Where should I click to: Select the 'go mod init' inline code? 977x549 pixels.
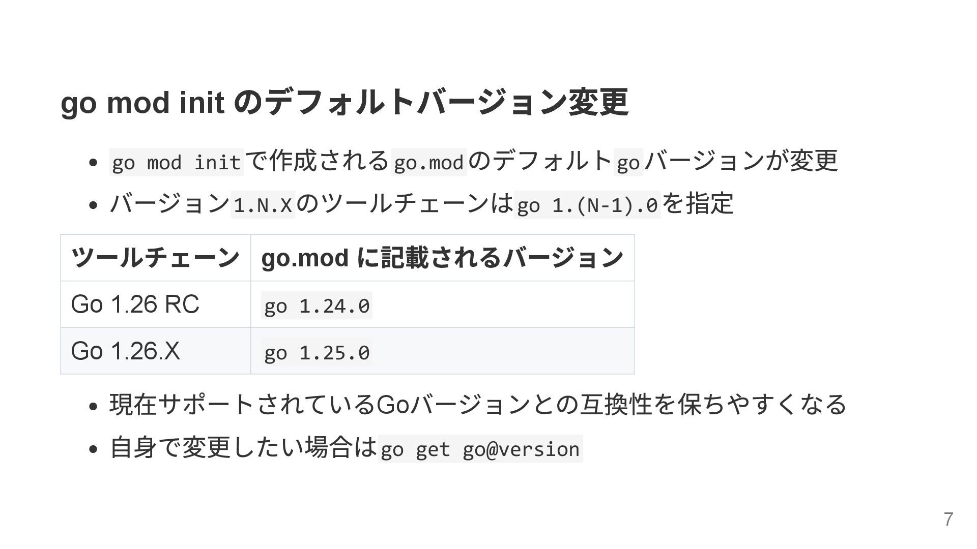pos(177,162)
